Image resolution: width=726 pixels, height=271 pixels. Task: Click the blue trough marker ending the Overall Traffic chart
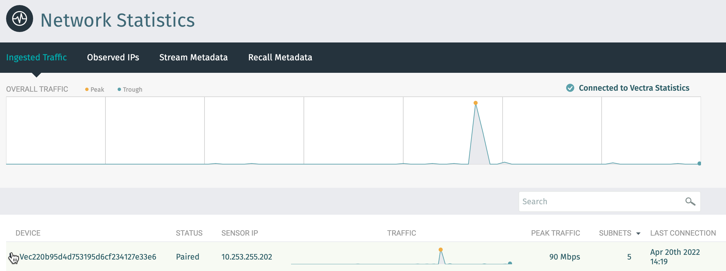coord(699,163)
